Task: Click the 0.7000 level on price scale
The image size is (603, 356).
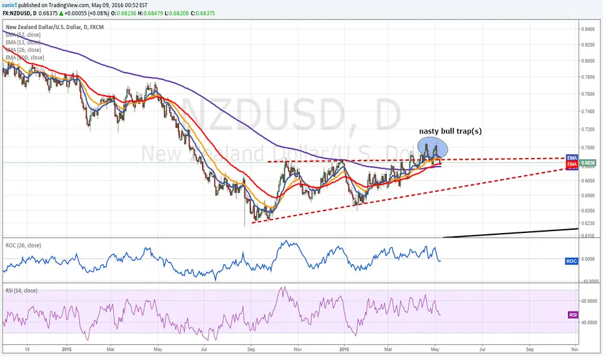Action: (587, 148)
